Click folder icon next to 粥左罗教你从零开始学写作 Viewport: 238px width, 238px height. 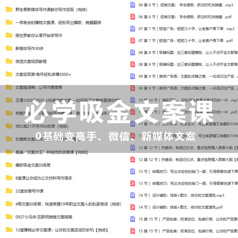pos(9,35)
